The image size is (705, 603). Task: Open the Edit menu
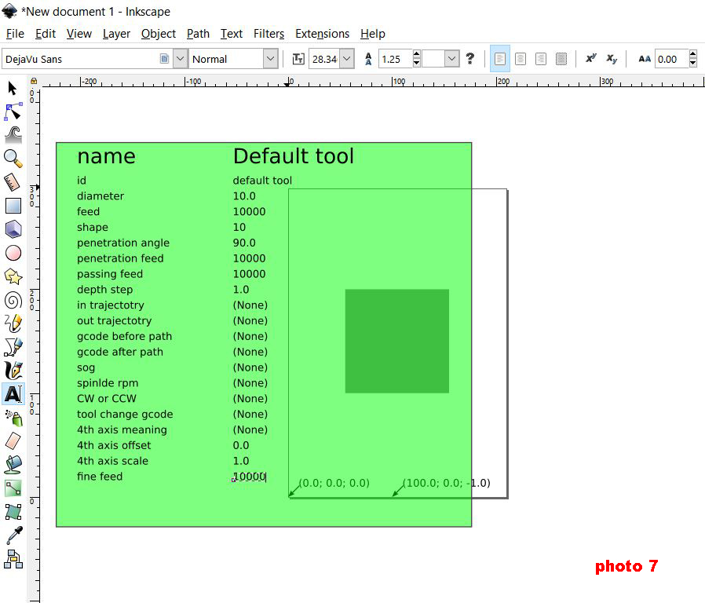click(46, 34)
